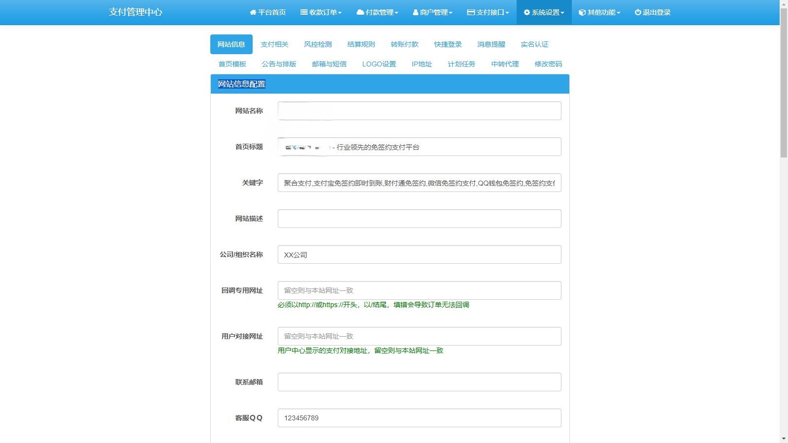Image resolution: width=788 pixels, height=443 pixels.
Task: Open the IP地址 tab
Action: 422,64
